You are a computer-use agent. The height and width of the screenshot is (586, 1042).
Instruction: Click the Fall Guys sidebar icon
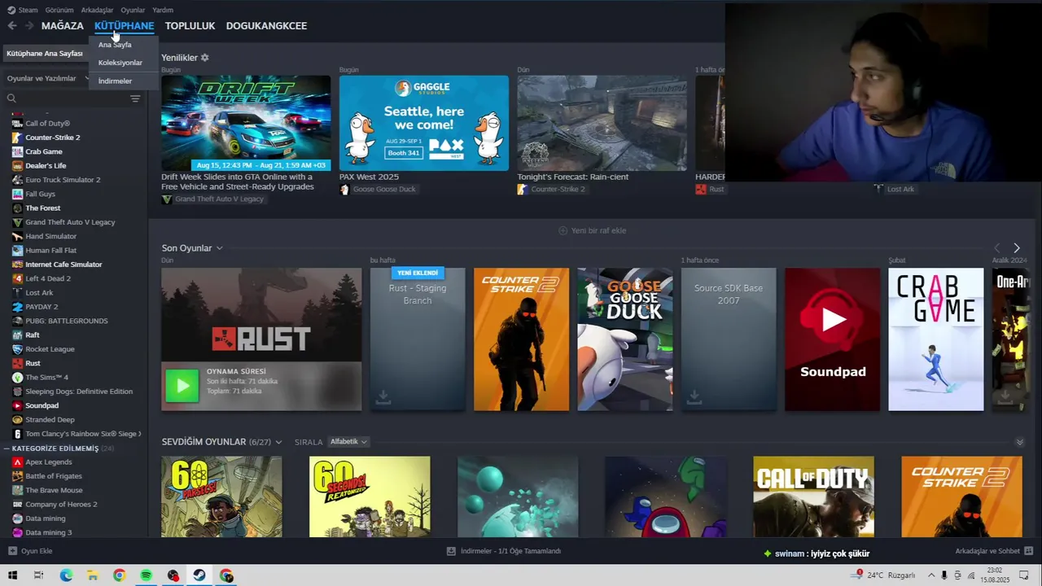pos(17,194)
